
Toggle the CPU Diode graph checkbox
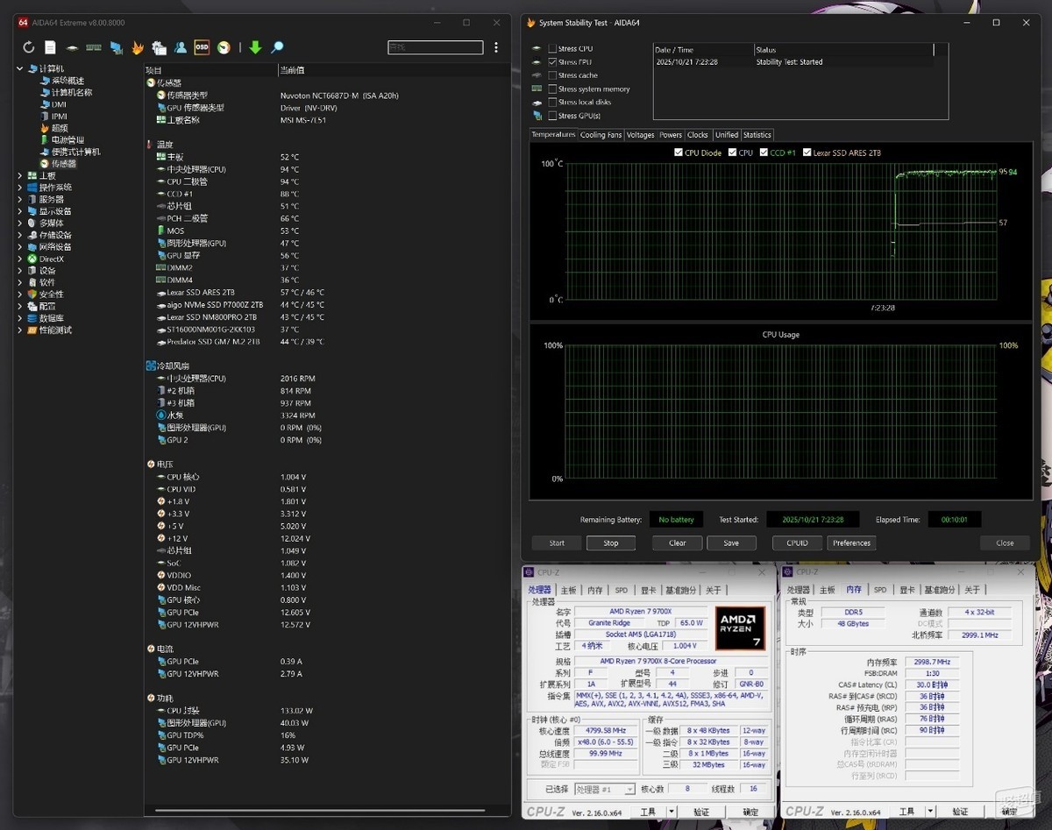coord(679,153)
